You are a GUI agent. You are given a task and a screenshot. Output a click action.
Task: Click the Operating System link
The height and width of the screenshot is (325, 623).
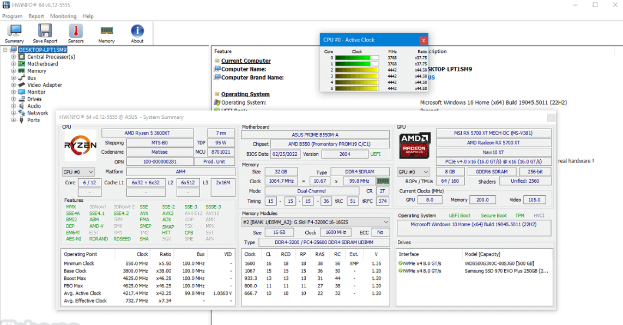[x=245, y=94]
